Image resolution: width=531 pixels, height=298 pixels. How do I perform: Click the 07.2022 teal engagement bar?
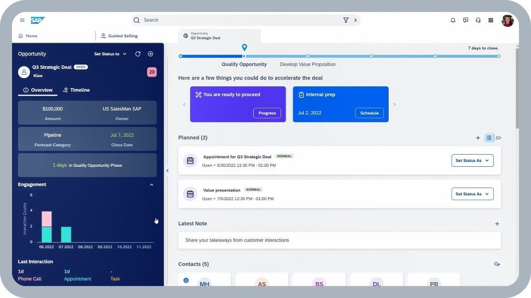pos(66,235)
